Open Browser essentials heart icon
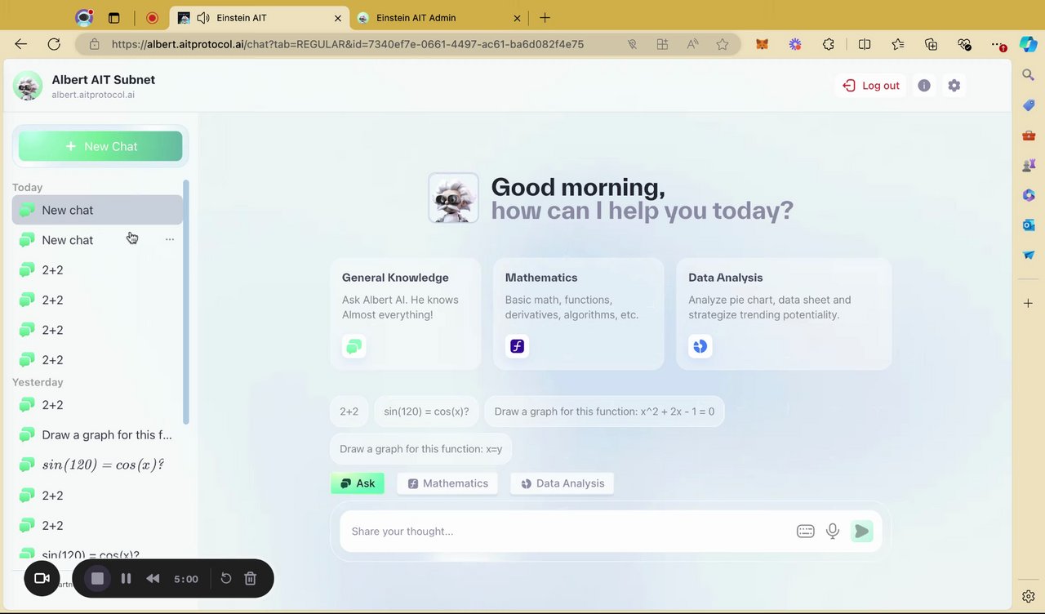The height and width of the screenshot is (614, 1045). tap(964, 44)
